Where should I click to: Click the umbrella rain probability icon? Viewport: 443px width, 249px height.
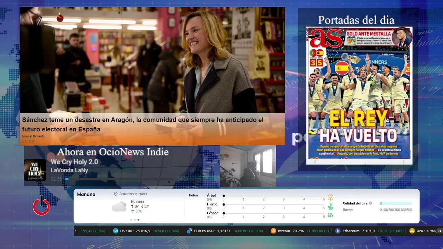(132, 211)
